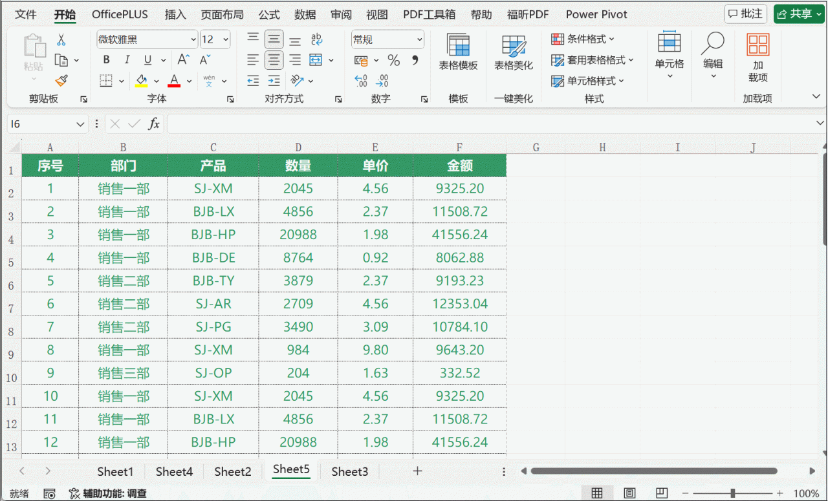
Task: Switch to the 页面布局 tab
Action: pyautogui.click(x=222, y=14)
